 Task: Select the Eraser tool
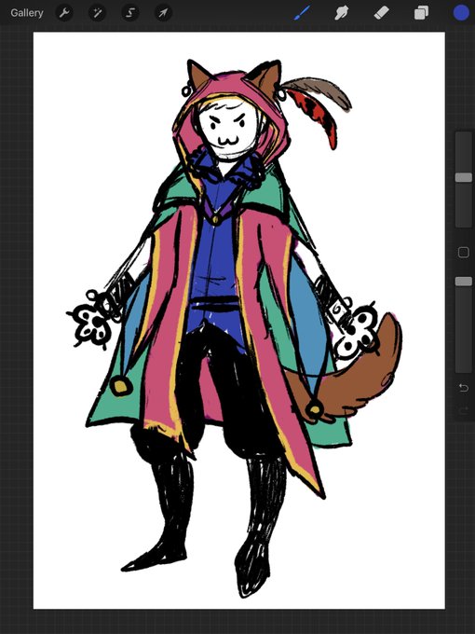381,13
